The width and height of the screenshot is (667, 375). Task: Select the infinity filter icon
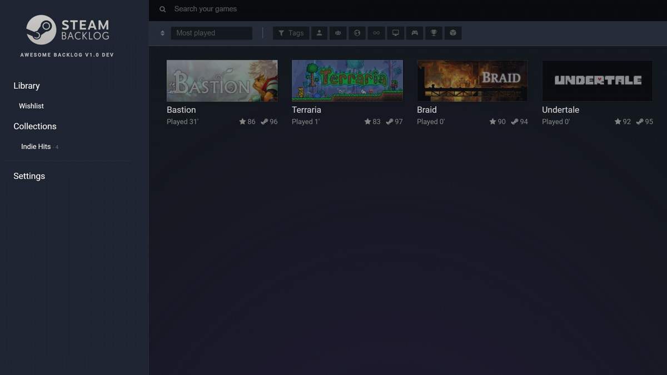click(x=376, y=33)
